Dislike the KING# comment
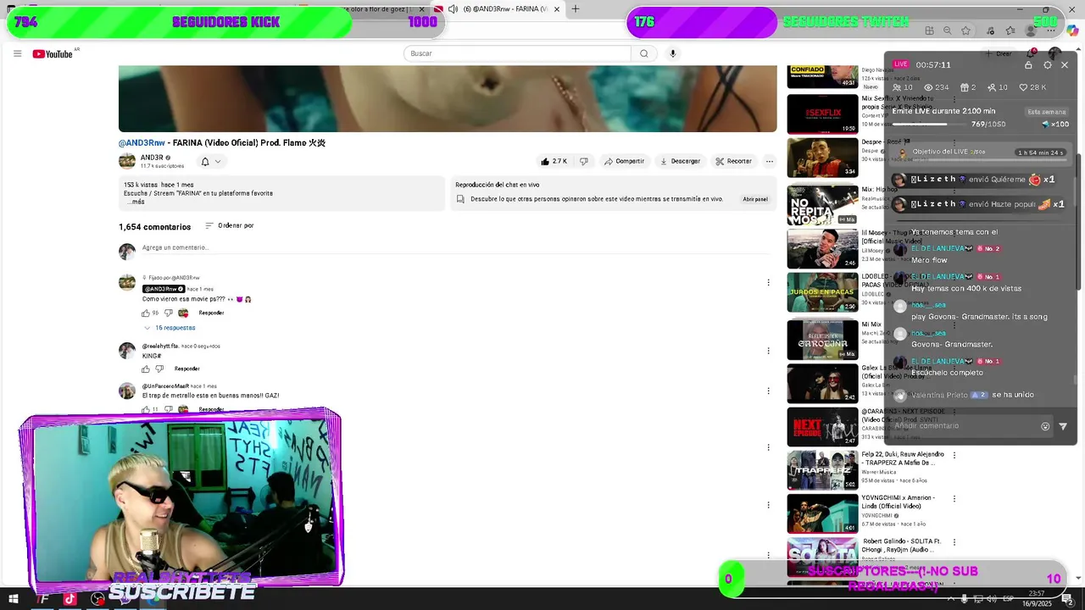1085x610 pixels. coord(159,369)
